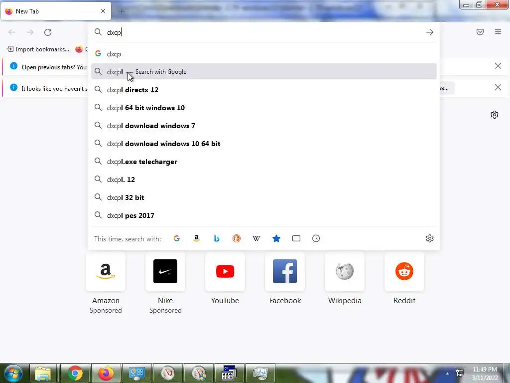Search this time with Bing icon
510x383 pixels.
(x=217, y=238)
